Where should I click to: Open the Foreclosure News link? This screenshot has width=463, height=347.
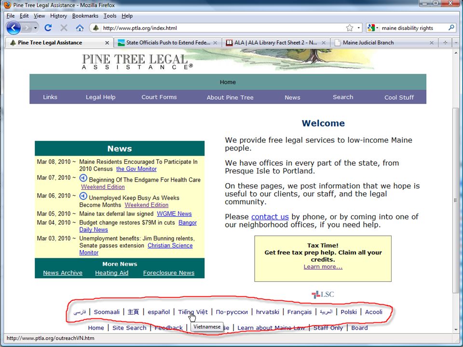169,273
